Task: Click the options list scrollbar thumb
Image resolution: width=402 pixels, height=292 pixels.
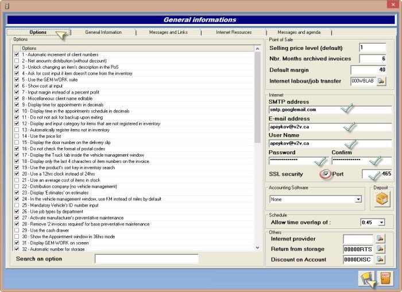Action: 257,98
